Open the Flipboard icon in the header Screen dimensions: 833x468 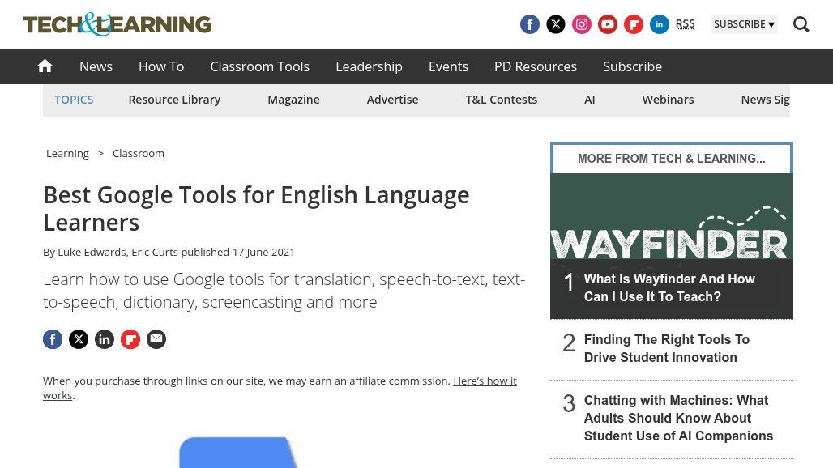[634, 24]
